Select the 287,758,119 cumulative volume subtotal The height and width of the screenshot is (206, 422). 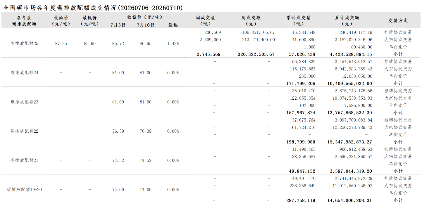[301, 200]
